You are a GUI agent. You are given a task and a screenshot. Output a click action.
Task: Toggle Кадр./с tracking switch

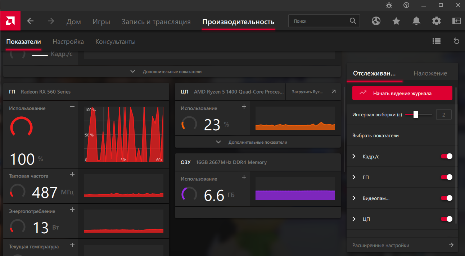coord(447,156)
